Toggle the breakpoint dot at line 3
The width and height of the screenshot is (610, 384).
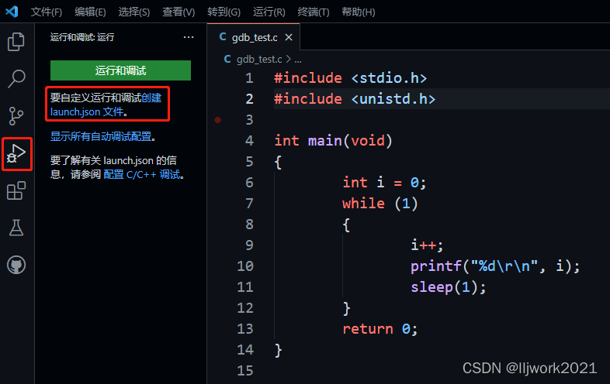point(218,119)
